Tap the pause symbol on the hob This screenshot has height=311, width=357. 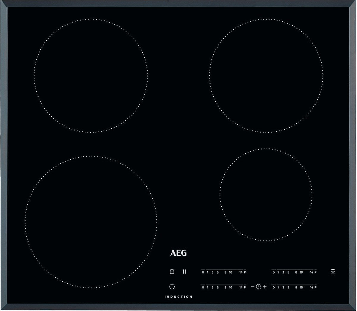tap(184, 271)
